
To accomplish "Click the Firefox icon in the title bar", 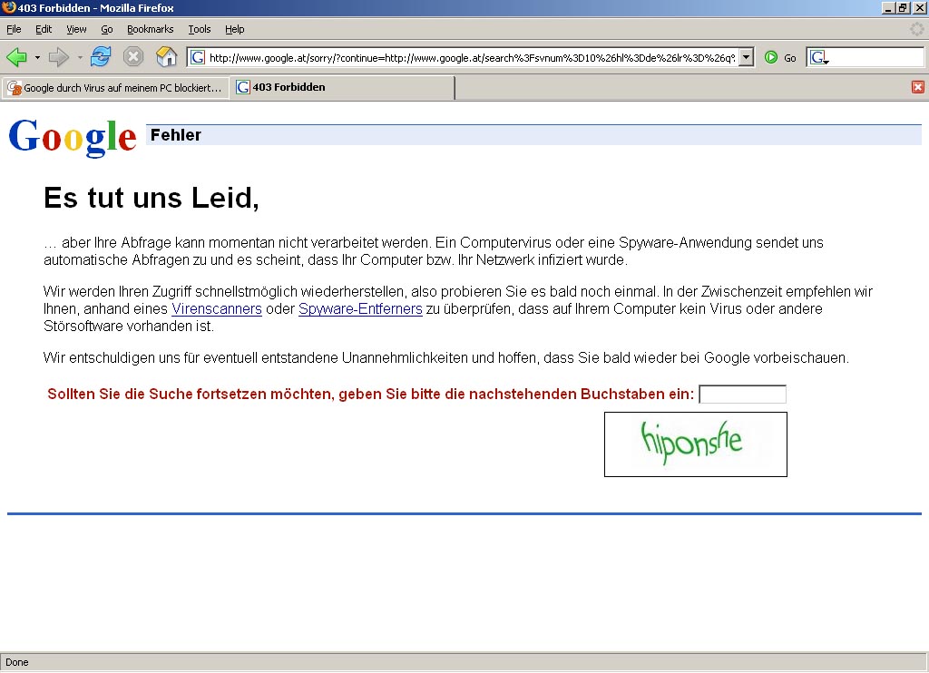I will [8, 7].
